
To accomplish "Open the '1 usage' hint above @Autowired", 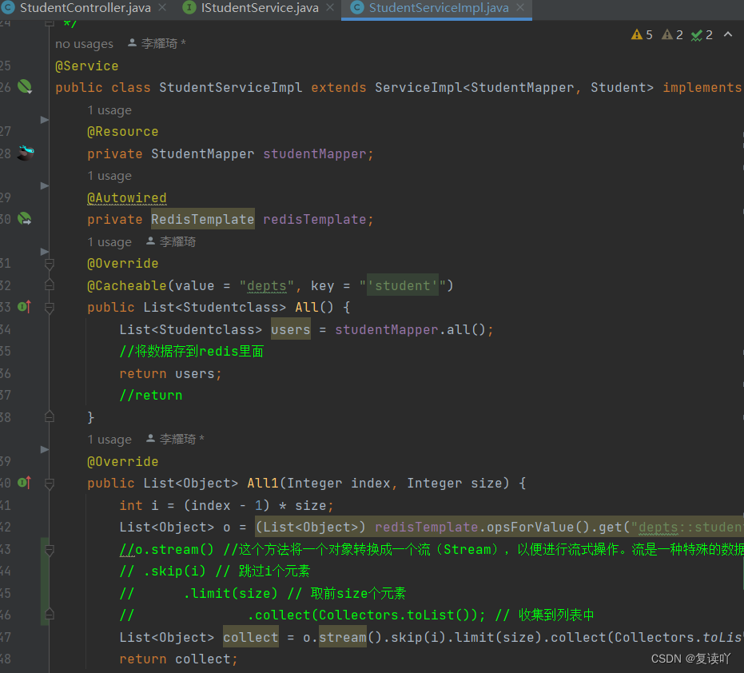I will [109, 176].
